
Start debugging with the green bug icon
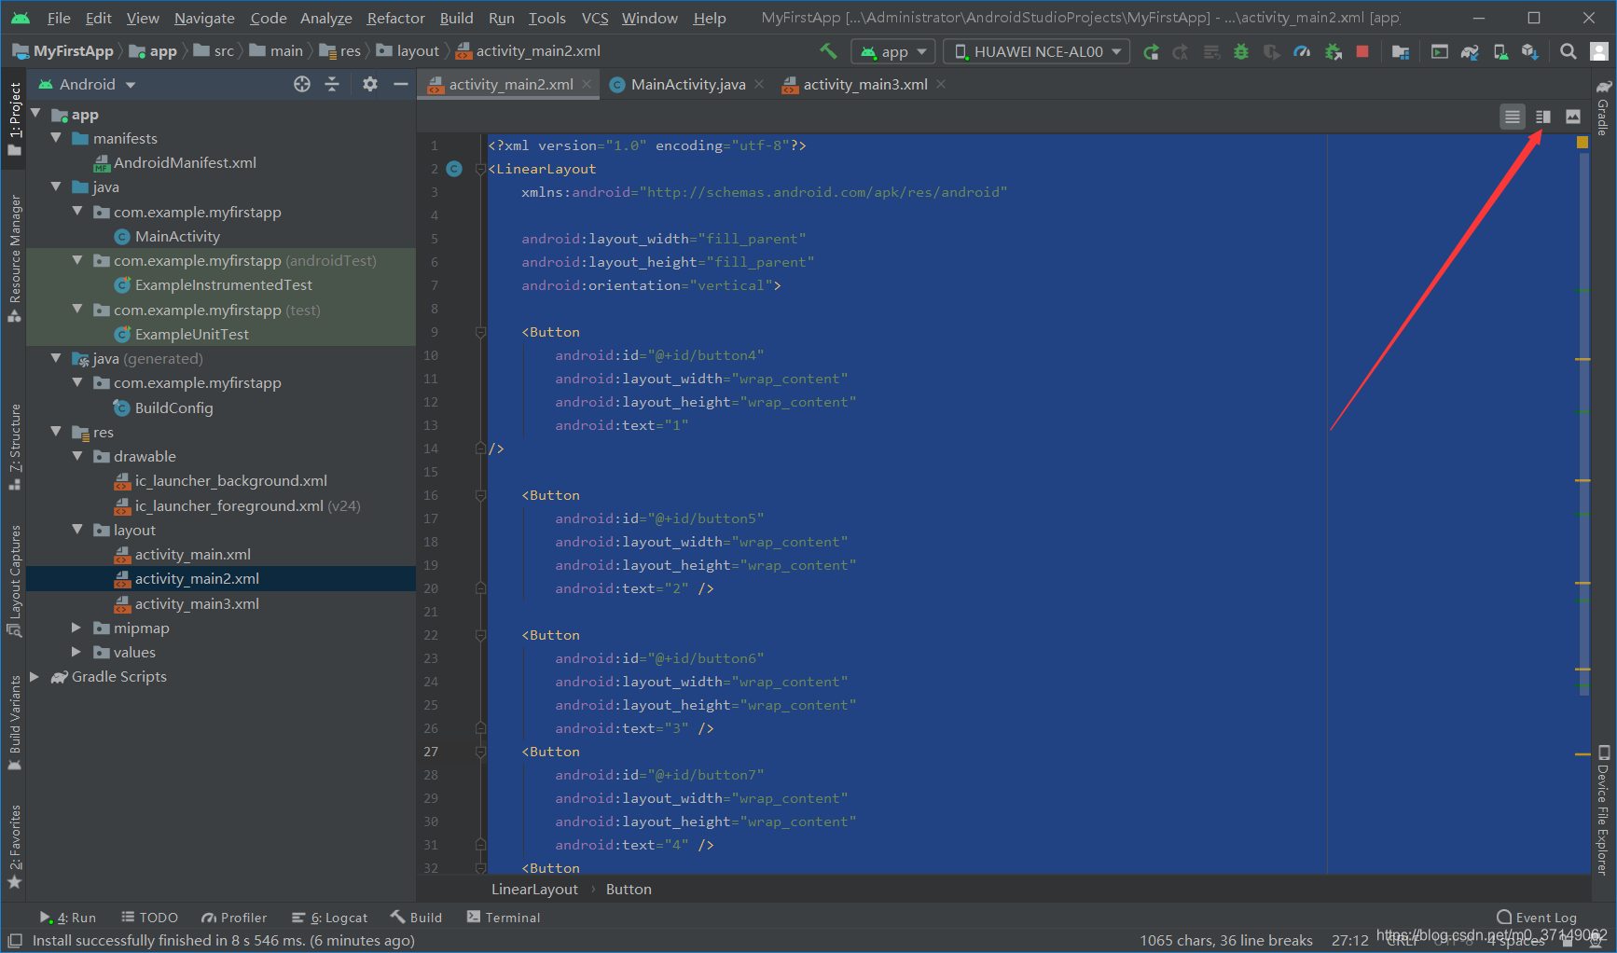click(x=1241, y=52)
